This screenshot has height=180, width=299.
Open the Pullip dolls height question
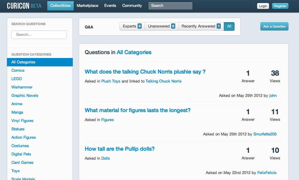pos(120,149)
